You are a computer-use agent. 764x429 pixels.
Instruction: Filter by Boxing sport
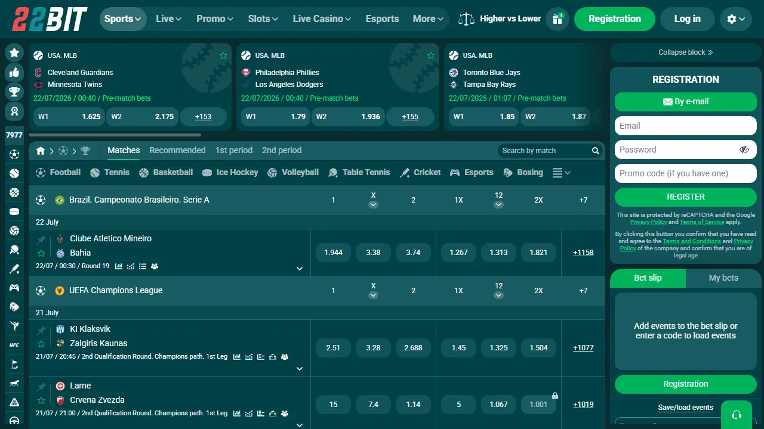523,172
